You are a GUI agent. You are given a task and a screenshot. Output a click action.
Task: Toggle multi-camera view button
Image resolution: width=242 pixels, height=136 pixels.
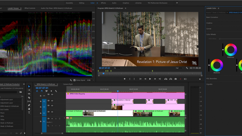185,79
